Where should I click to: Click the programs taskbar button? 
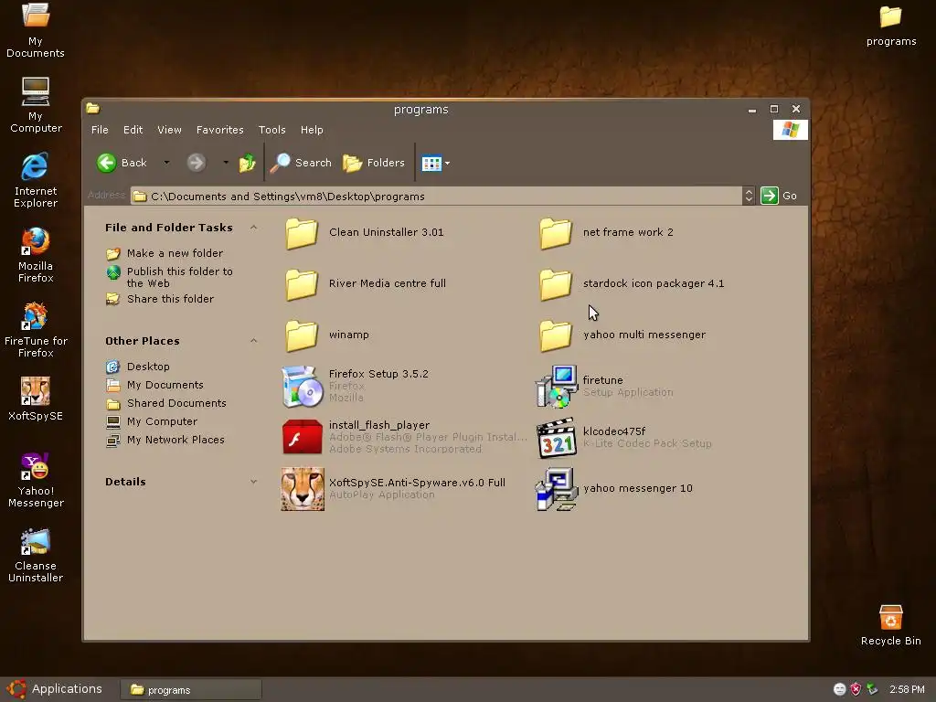[191, 690]
